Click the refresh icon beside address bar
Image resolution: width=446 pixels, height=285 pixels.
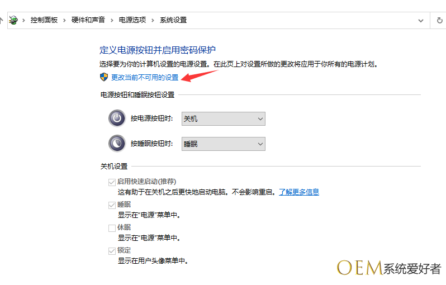pyautogui.click(x=439, y=20)
